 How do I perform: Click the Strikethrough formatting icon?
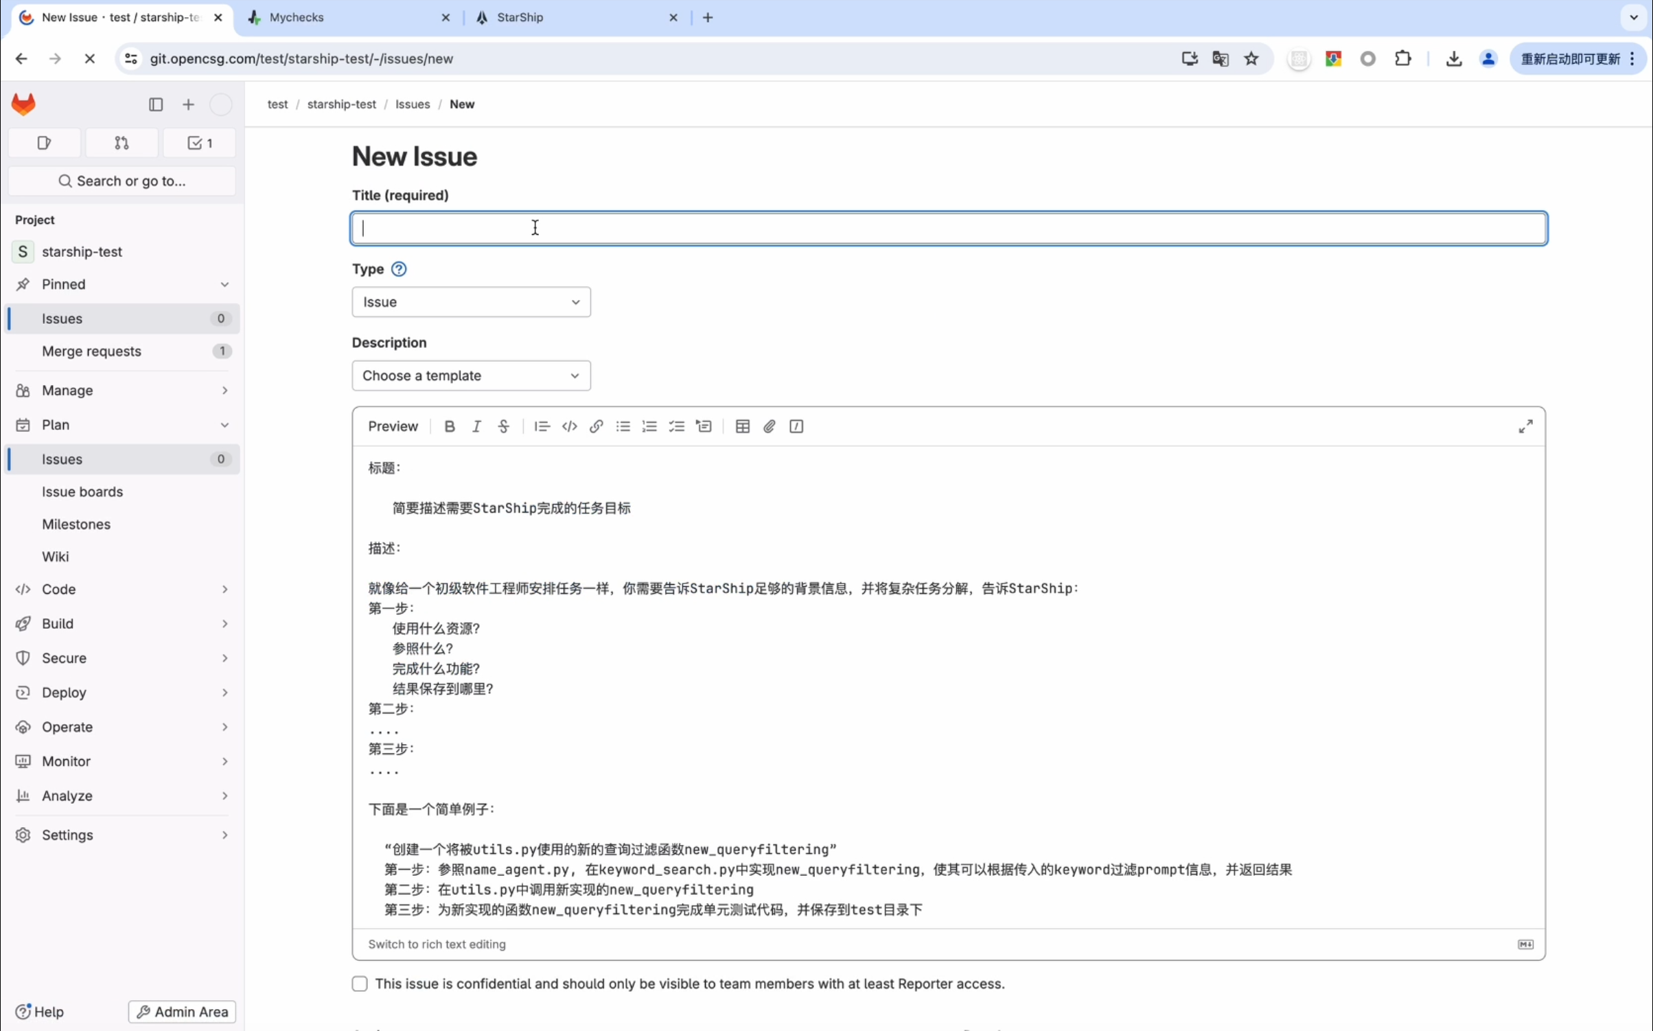502,426
